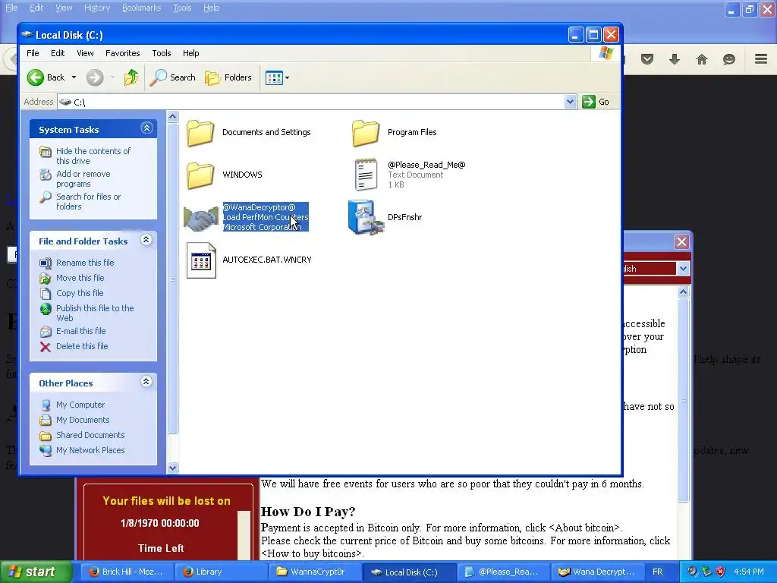Open Wana Decryptor language dropdown
777x583 pixels.
(x=683, y=269)
